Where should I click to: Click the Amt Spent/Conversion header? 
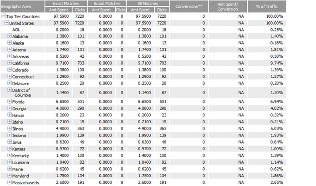point(228,6)
